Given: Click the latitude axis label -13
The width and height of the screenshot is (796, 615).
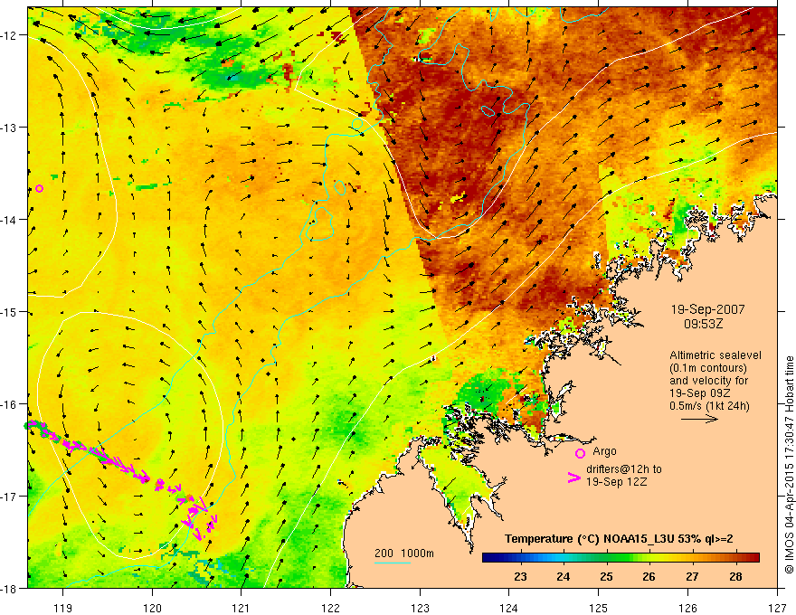Looking at the screenshot, I should coord(10,128).
